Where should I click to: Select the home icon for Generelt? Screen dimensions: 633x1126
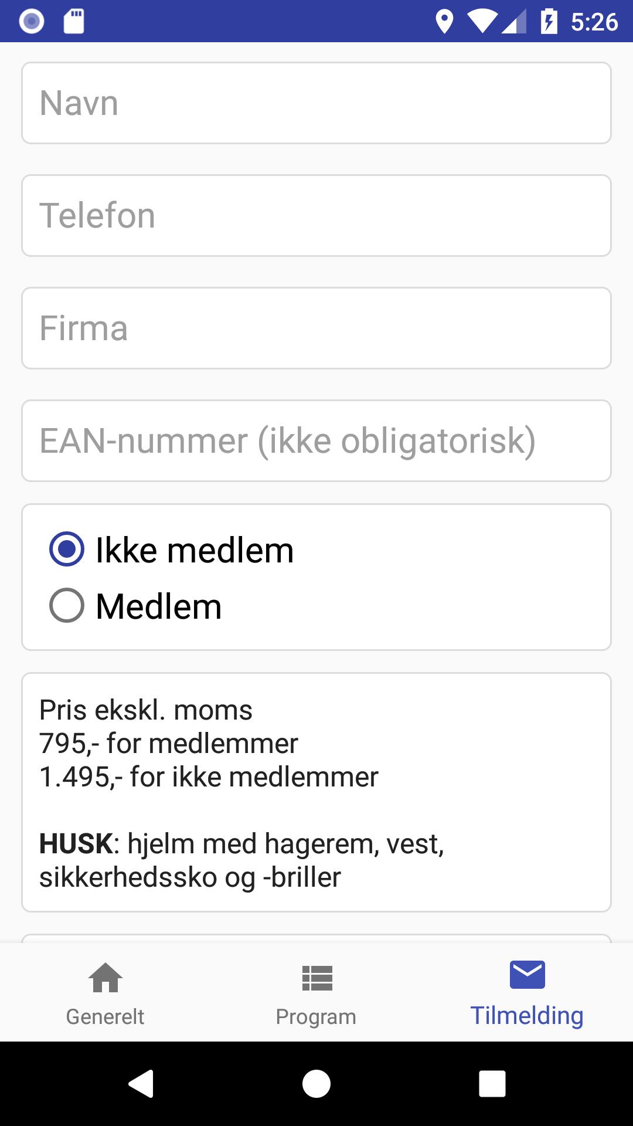[x=105, y=979]
